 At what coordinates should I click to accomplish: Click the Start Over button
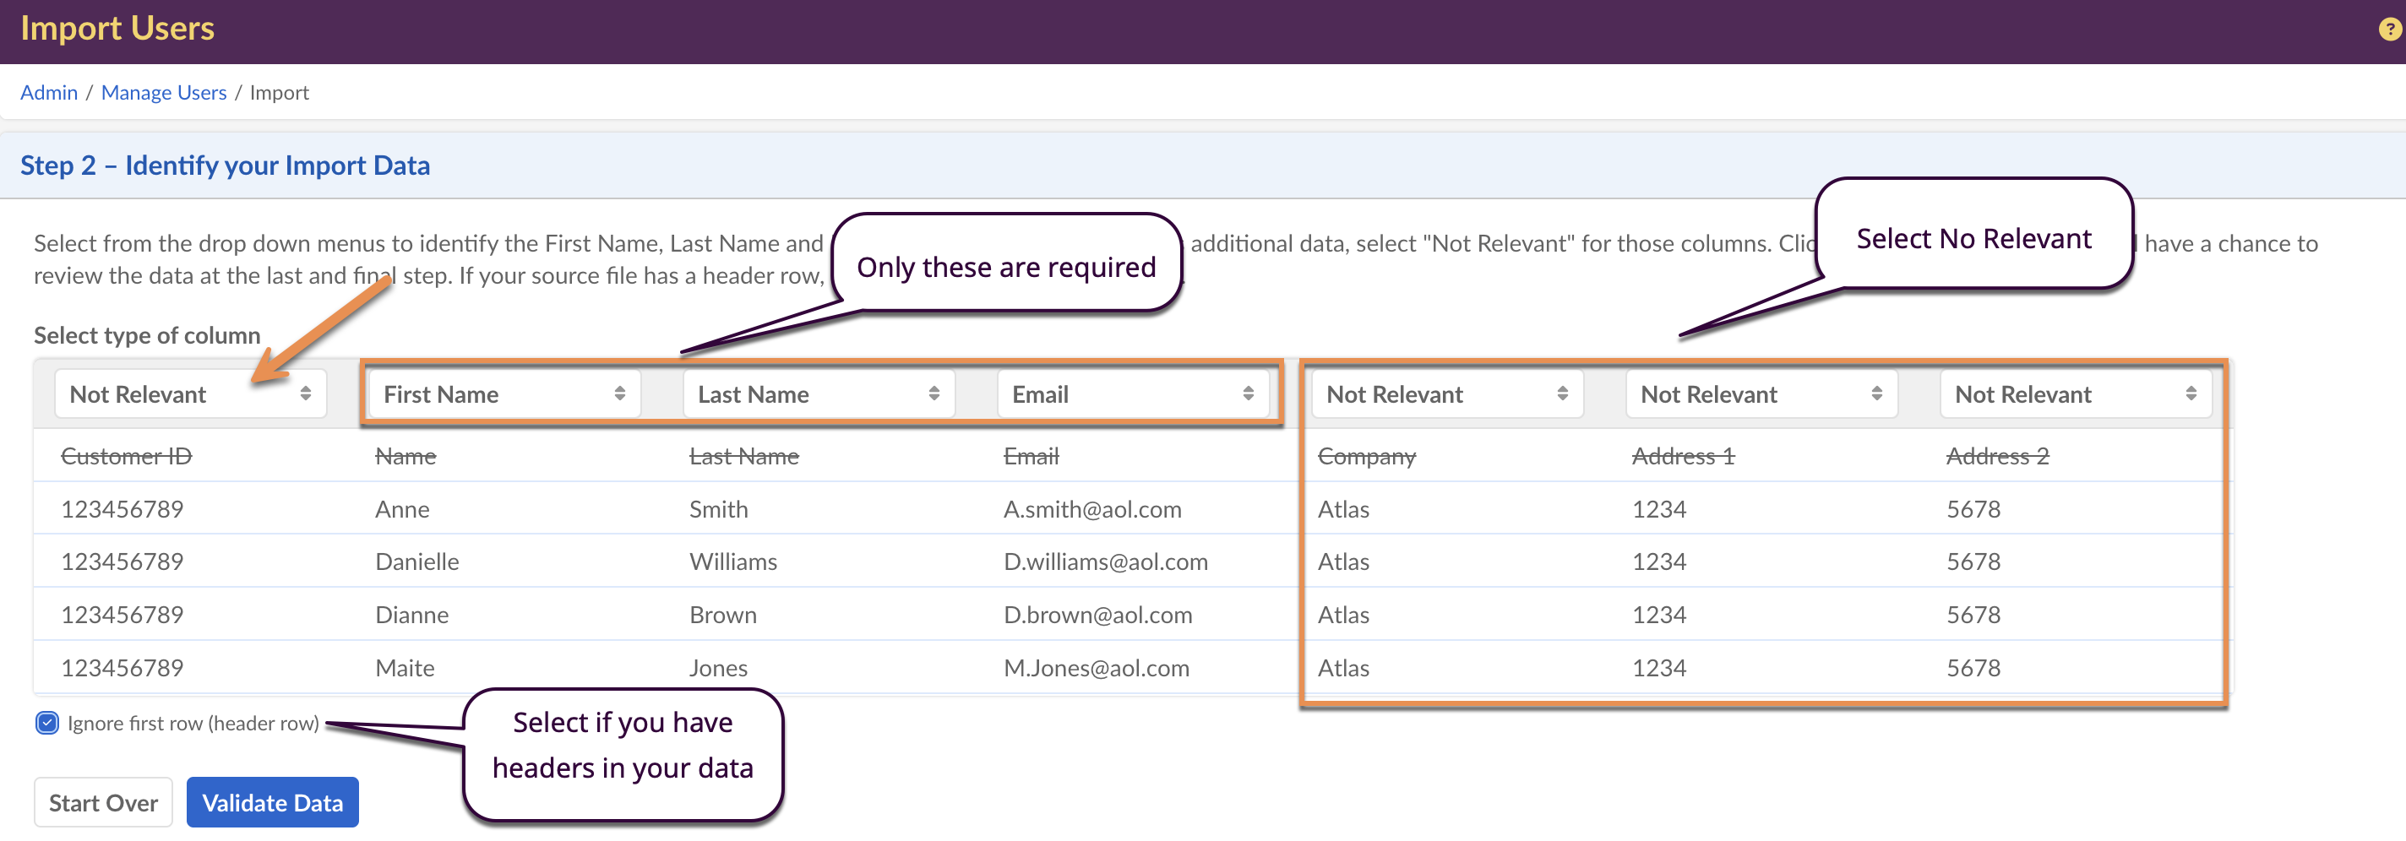pyautogui.click(x=103, y=803)
